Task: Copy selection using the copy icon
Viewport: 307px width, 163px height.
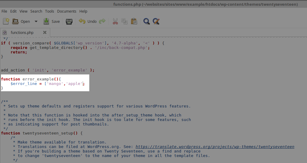Action: [124, 21]
